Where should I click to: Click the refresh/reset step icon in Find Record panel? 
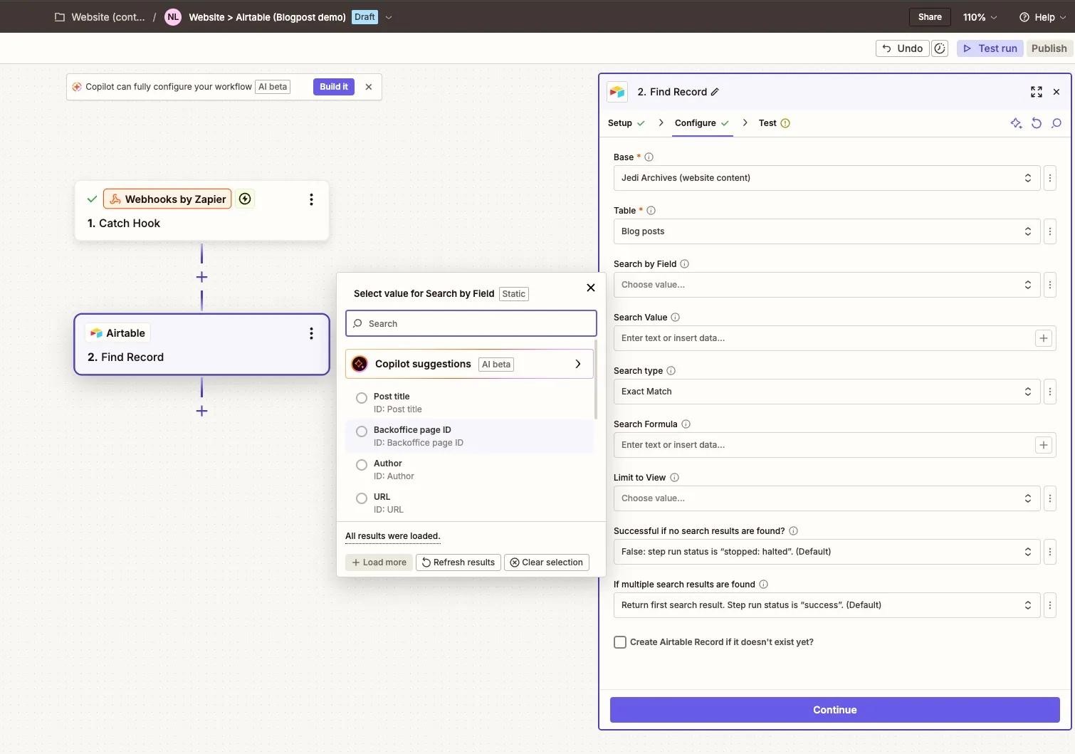(x=1037, y=123)
